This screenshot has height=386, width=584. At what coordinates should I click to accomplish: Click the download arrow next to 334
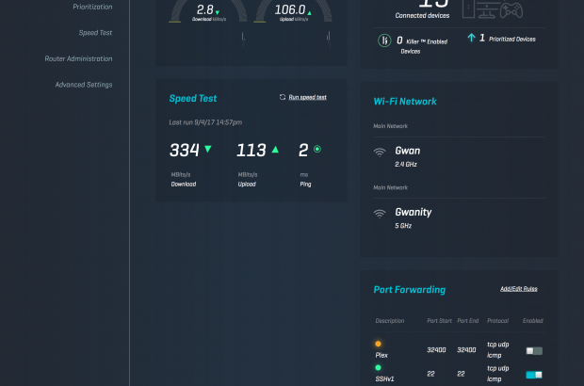[208, 149]
